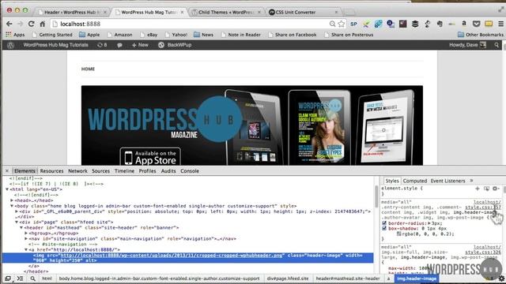Click the WordPress logo in admin bar
The height and width of the screenshot is (284, 506).
click(10, 45)
